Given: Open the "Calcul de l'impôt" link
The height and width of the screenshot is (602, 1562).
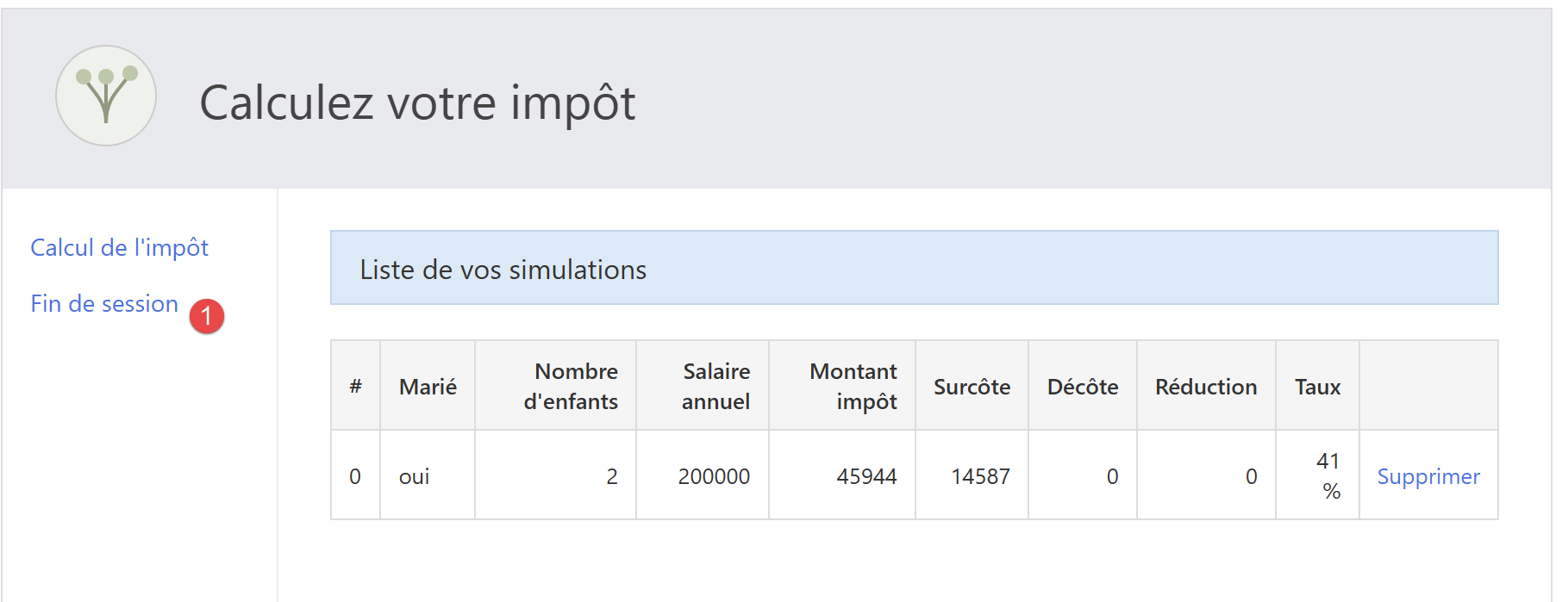Looking at the screenshot, I should point(120,248).
